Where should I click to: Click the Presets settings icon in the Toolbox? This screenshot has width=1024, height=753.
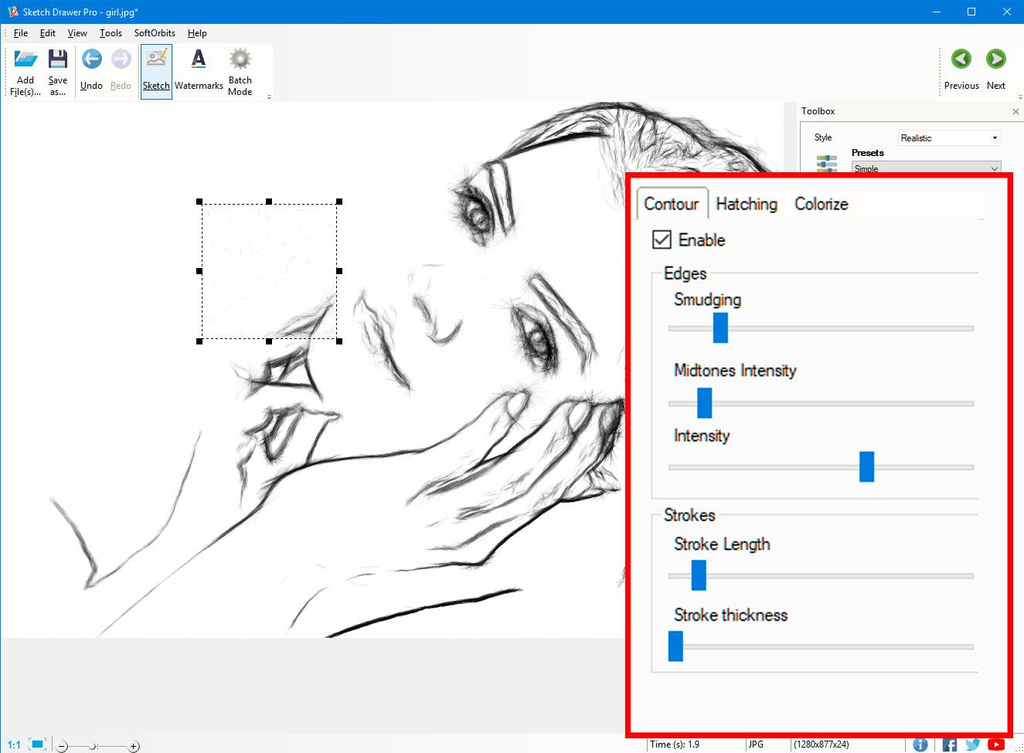825,164
